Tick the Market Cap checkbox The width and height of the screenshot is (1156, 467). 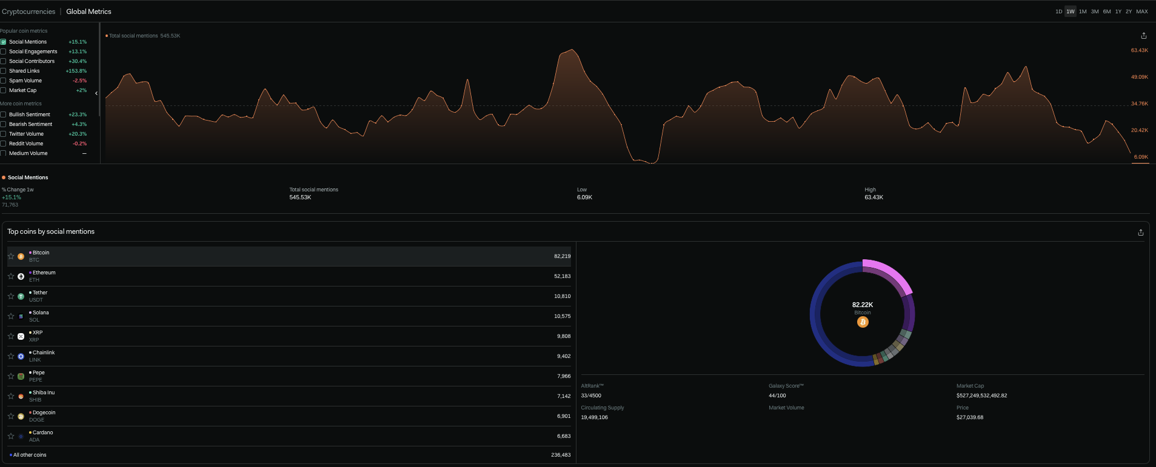(3, 90)
